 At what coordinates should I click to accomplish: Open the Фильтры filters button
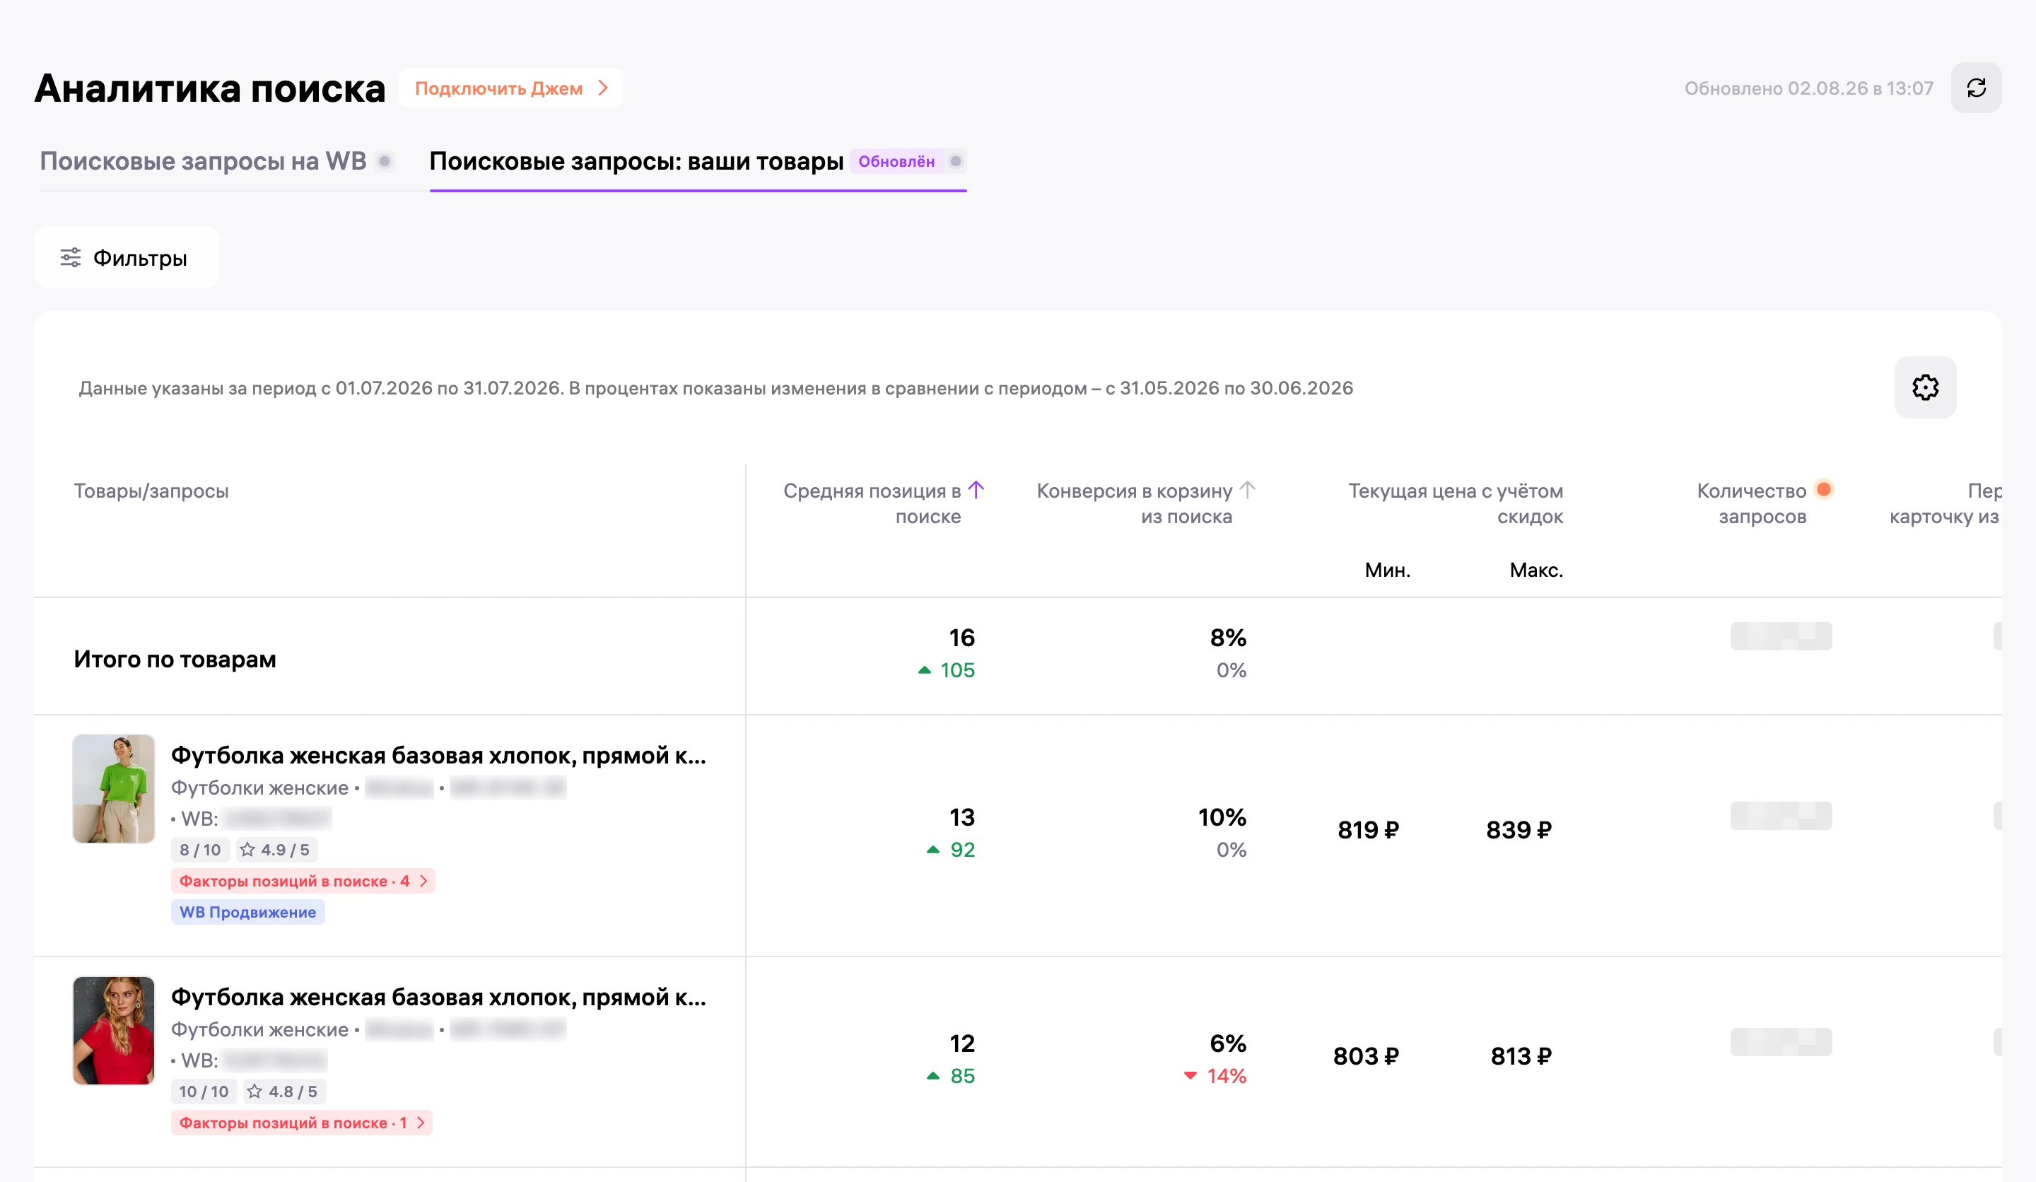126,258
